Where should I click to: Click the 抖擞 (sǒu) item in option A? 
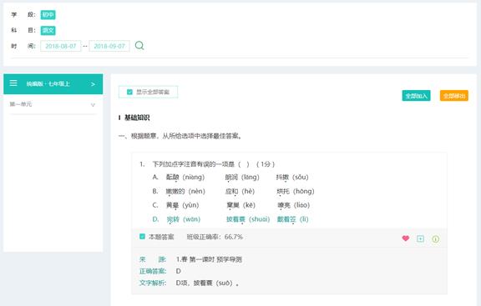(x=292, y=177)
